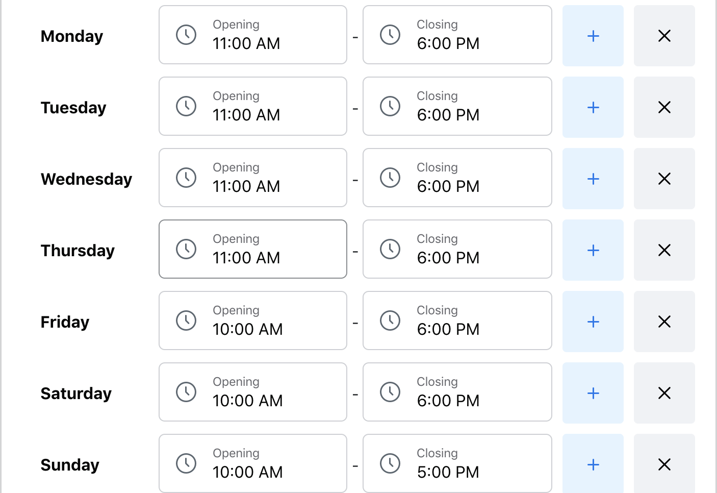Remove Thursday's hours row
The image size is (717, 493).
click(x=664, y=250)
